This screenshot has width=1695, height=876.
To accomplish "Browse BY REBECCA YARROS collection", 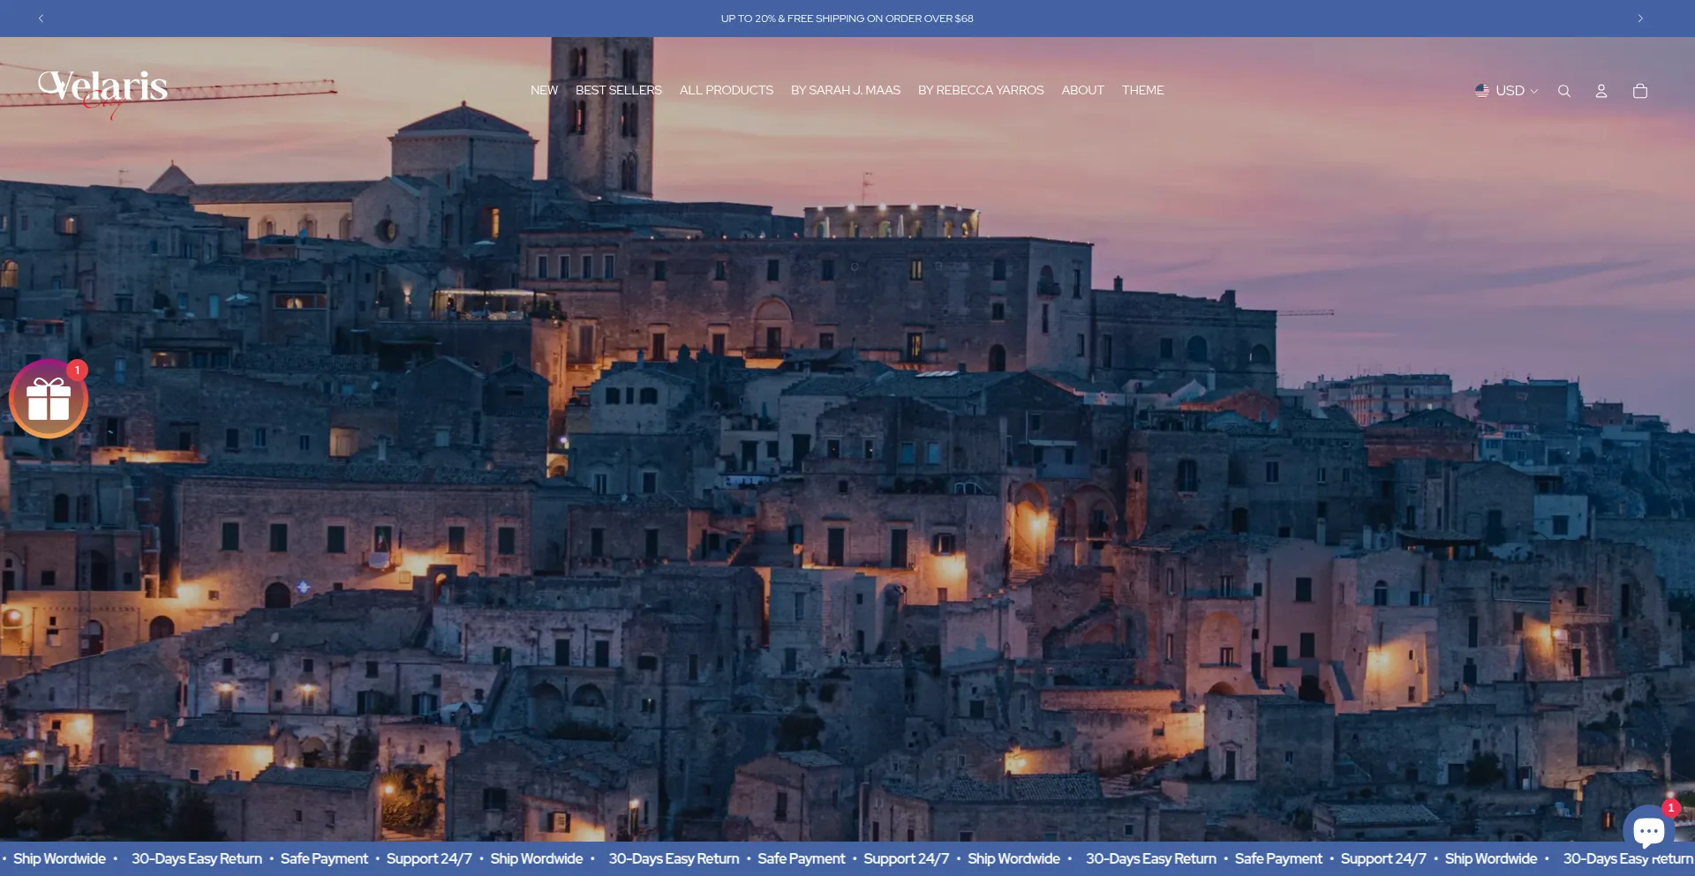I will pyautogui.click(x=980, y=90).
